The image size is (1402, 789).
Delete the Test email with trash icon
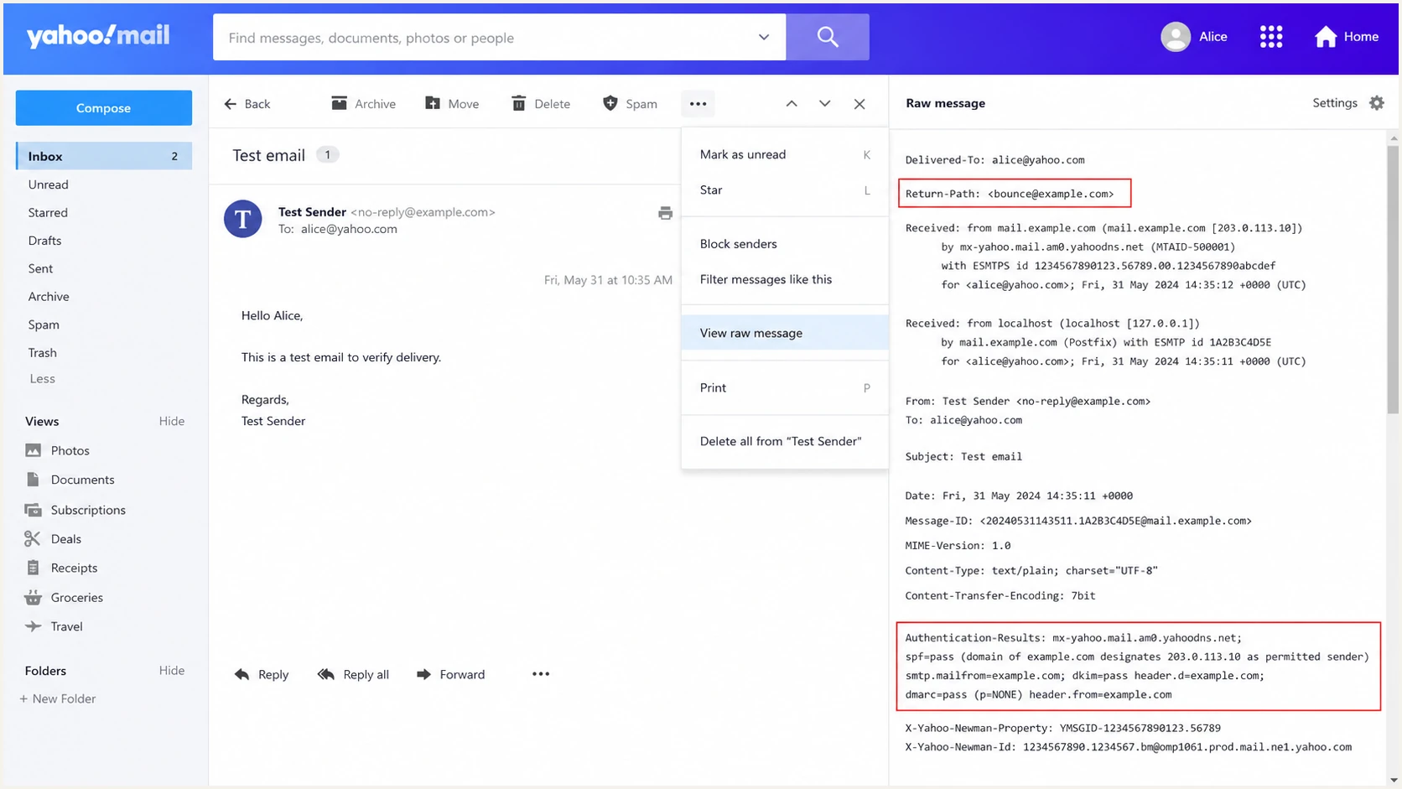click(x=541, y=104)
